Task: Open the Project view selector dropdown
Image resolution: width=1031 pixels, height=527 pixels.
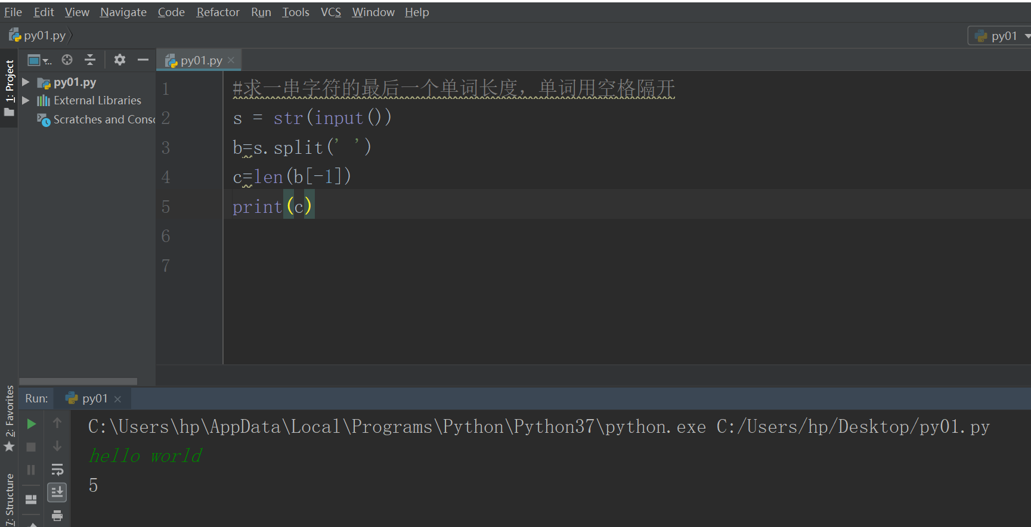Action: tap(39, 60)
